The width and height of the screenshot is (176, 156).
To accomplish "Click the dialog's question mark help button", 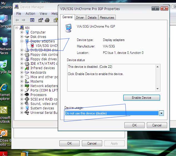I will point(155,8).
